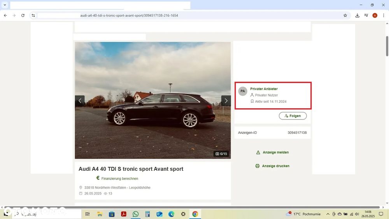389x219 pixels.
Task: Go back with the browser back arrow
Action: click(5, 16)
